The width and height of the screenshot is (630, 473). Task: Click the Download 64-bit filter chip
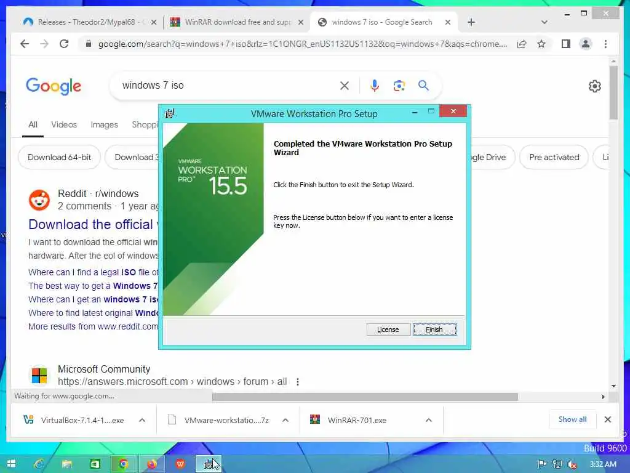(x=60, y=157)
